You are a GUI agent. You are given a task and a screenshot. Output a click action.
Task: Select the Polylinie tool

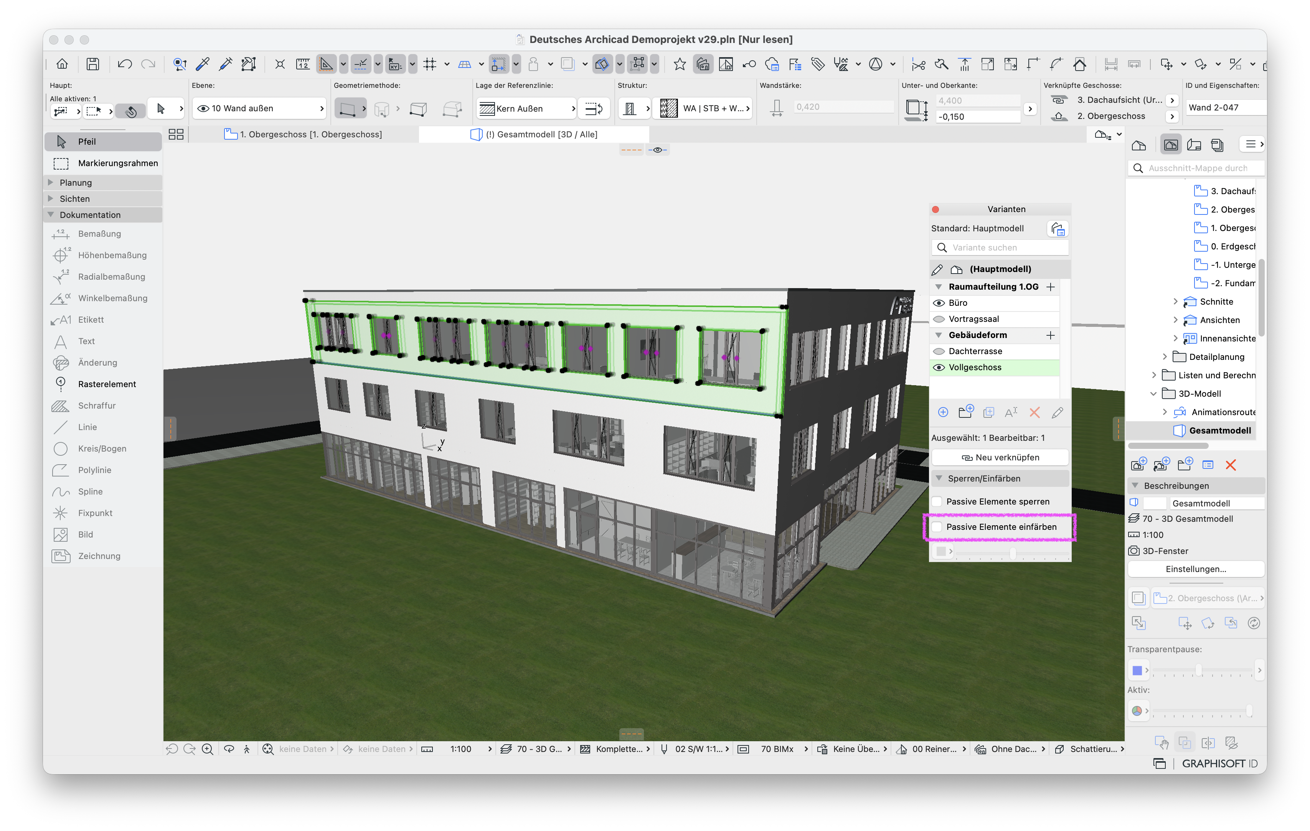tap(103, 470)
